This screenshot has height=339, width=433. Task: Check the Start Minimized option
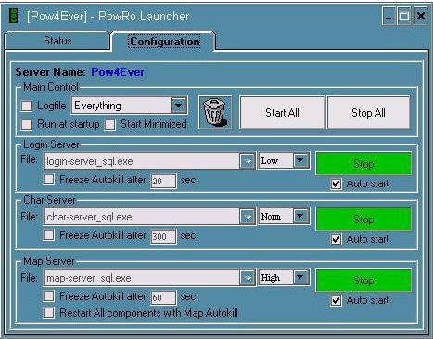pyautogui.click(x=110, y=124)
